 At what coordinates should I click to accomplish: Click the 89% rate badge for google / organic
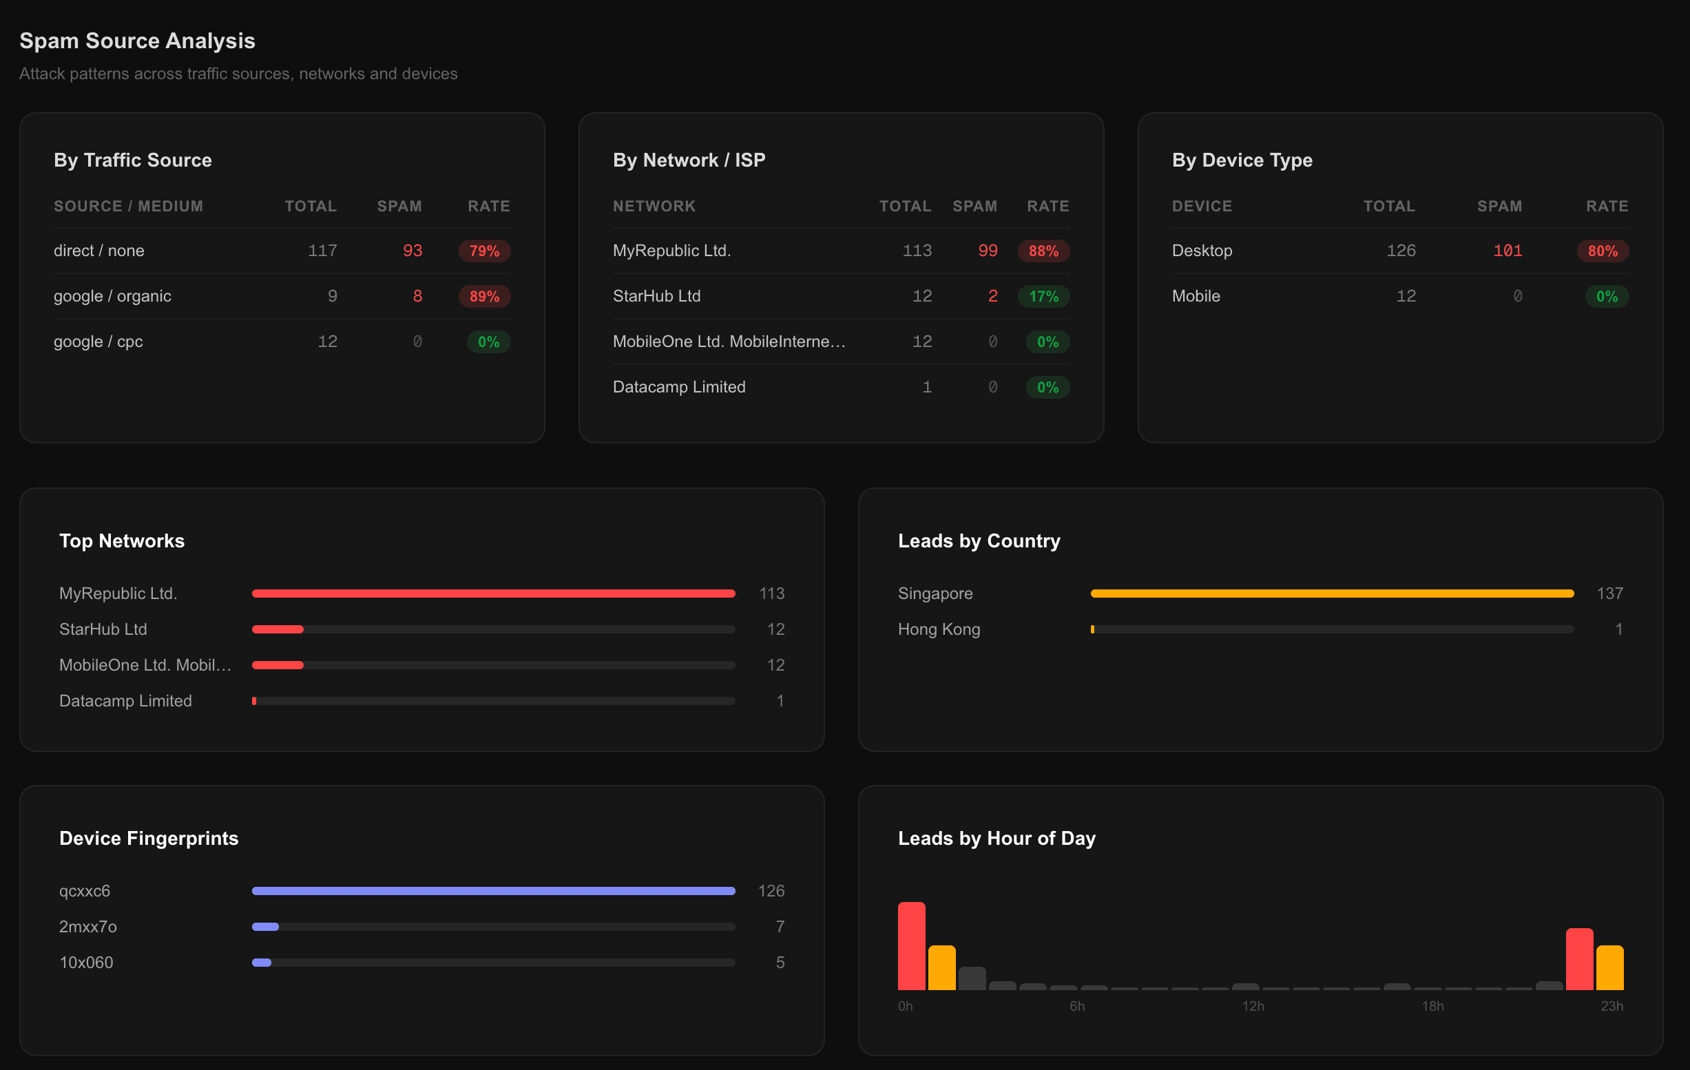[483, 296]
